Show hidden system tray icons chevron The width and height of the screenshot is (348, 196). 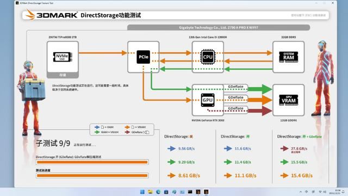301,192
